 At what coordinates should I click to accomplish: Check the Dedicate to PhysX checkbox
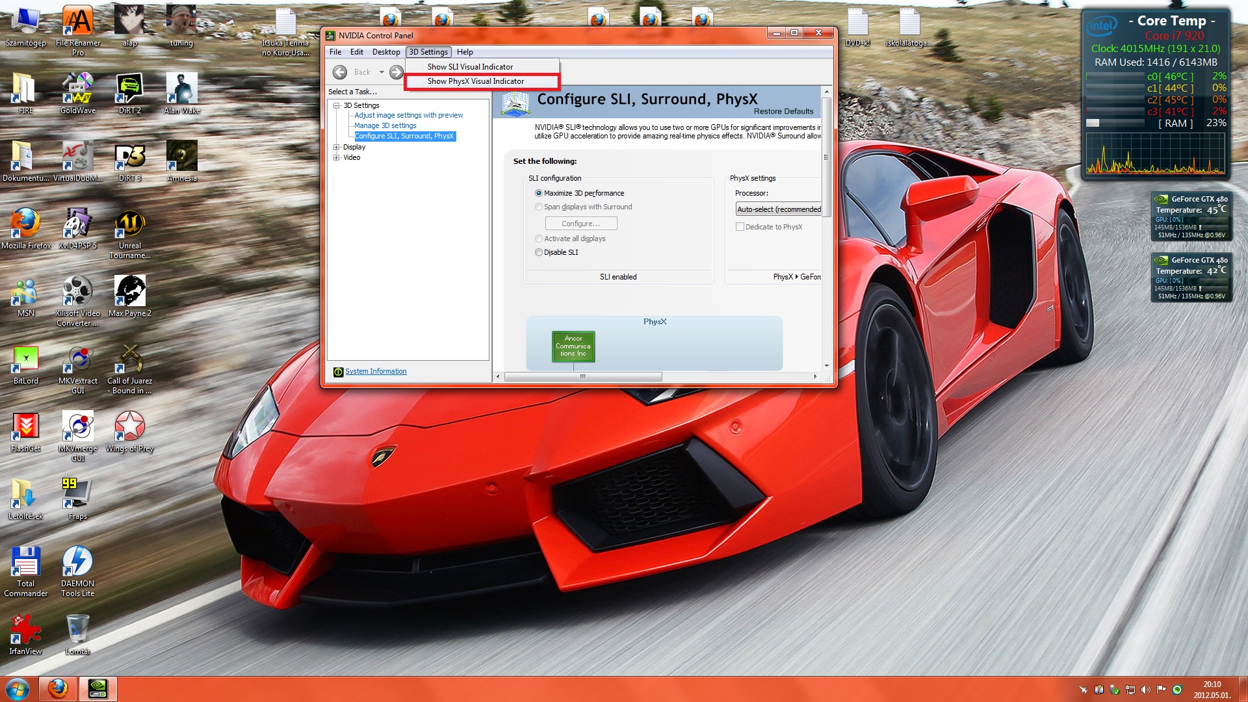(x=740, y=227)
